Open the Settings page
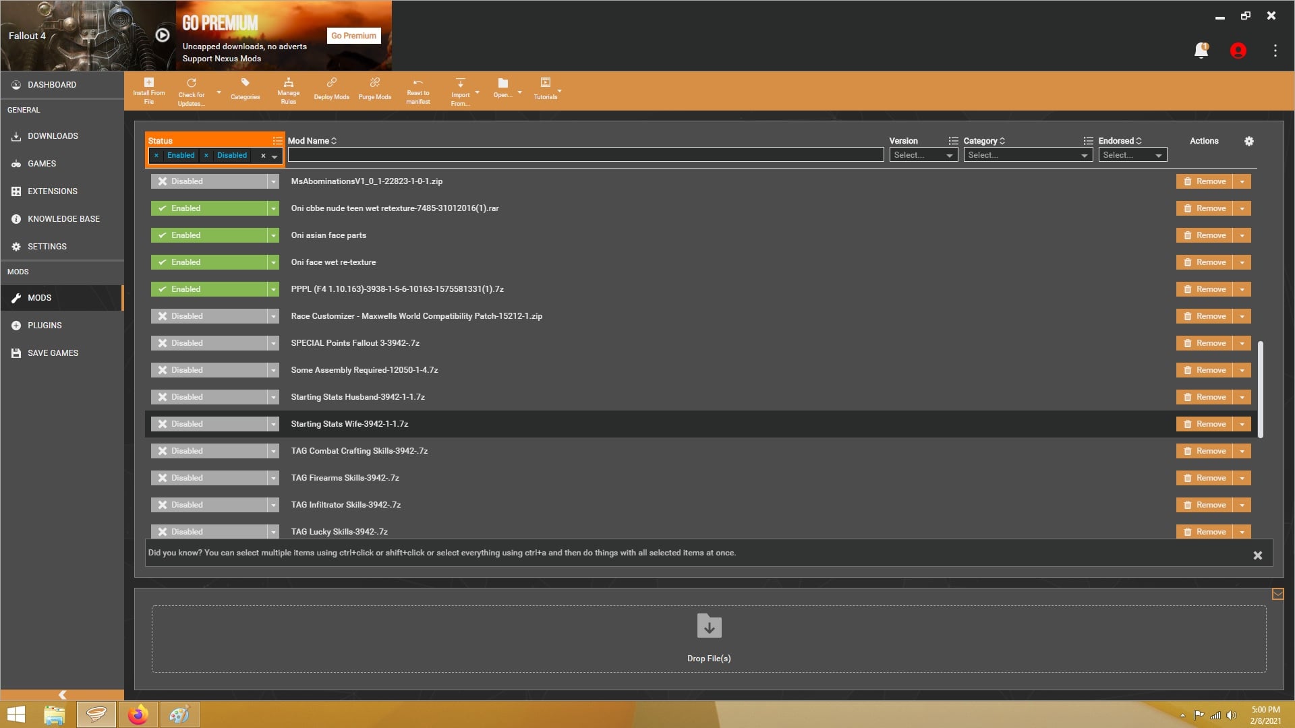 (x=62, y=247)
